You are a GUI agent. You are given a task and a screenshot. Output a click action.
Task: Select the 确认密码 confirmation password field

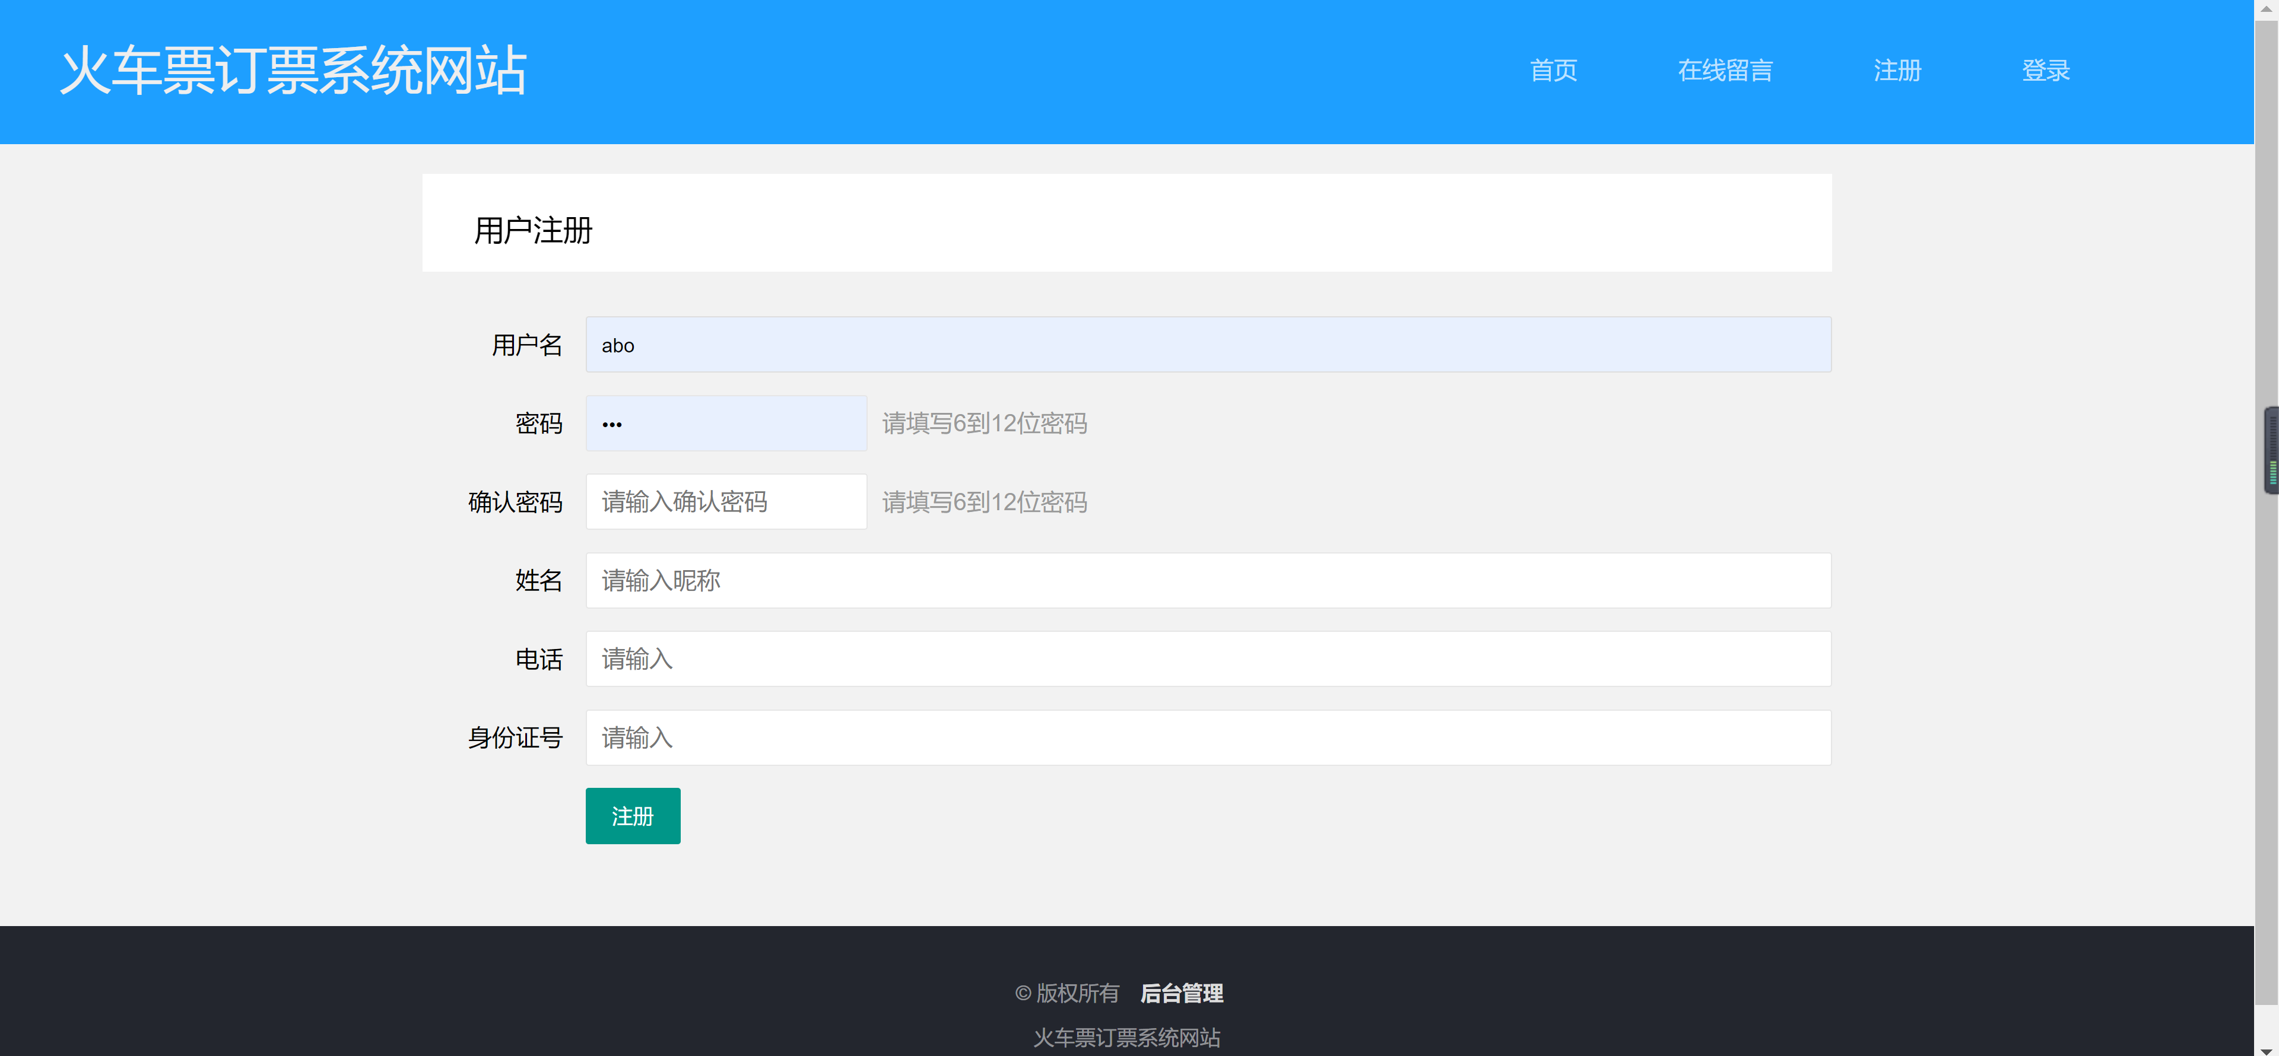725,501
